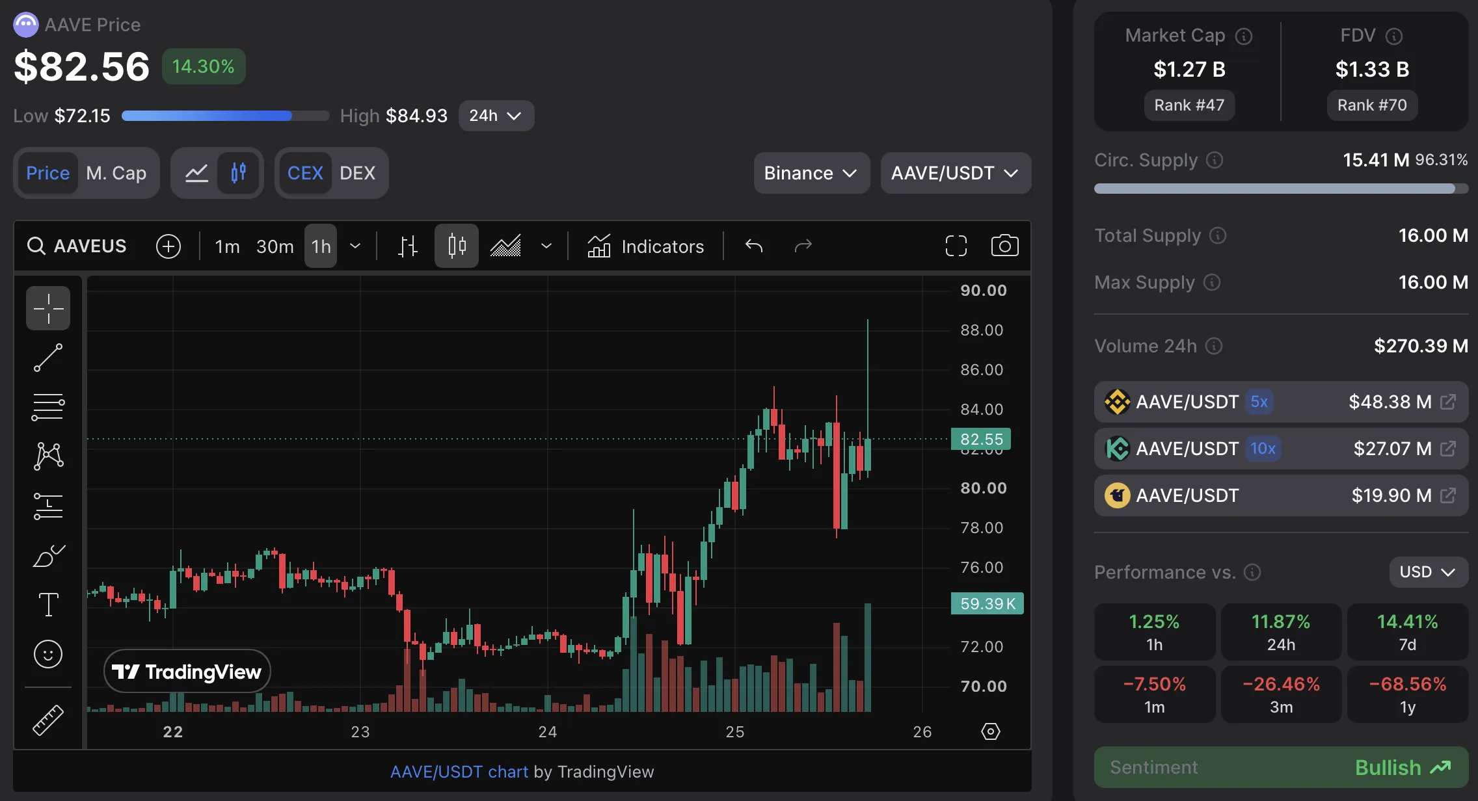Switch to the M. Cap tab
This screenshot has height=801, width=1478.
point(116,173)
